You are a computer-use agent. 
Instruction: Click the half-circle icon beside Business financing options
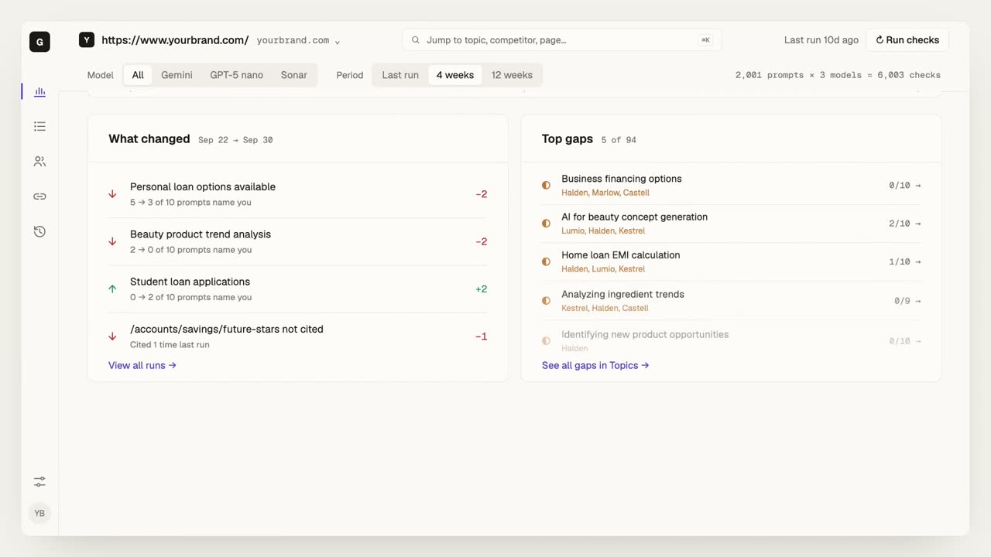(x=546, y=186)
